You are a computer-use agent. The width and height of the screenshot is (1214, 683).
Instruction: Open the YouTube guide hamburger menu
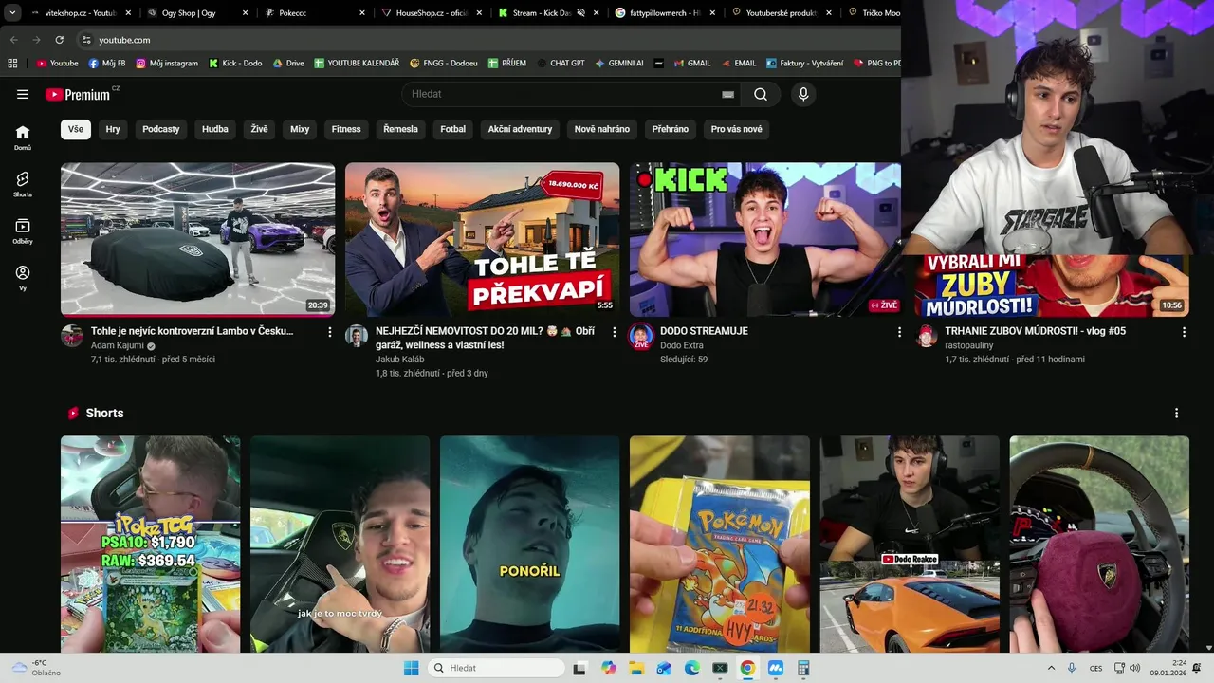[23, 94]
